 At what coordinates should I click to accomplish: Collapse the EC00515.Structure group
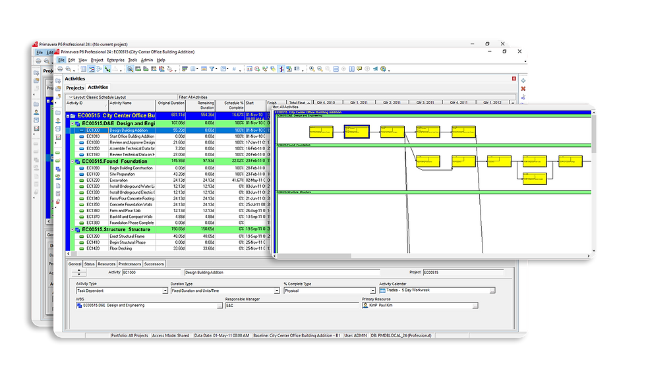click(73, 230)
